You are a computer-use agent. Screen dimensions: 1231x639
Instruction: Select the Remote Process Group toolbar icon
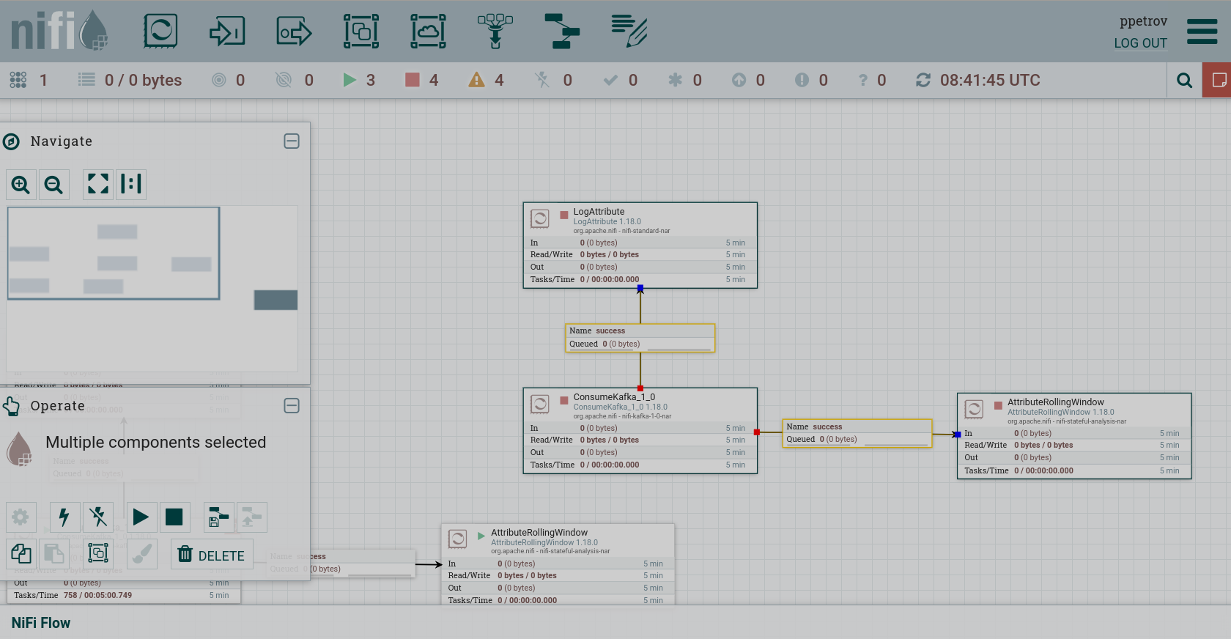[428, 32]
